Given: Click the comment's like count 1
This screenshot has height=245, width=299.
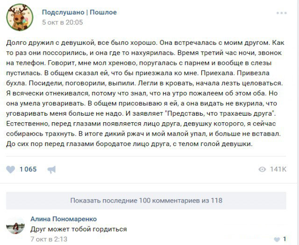Looking at the screenshot, I should (285, 239).
